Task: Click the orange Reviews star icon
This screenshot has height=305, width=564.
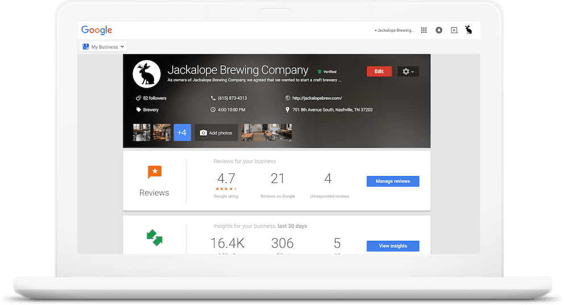Action: pyautogui.click(x=155, y=172)
